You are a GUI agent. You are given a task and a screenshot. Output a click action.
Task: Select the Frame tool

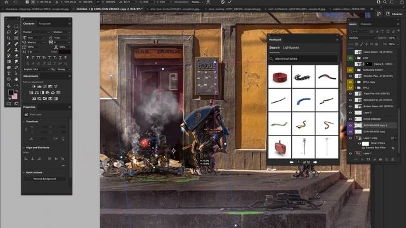[x=16, y=38]
